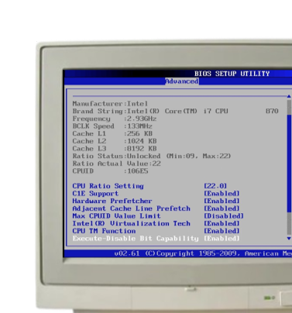This screenshot has width=292, height=313.
Task: Click the Manufacturer:Intel line
Action: coord(110,104)
